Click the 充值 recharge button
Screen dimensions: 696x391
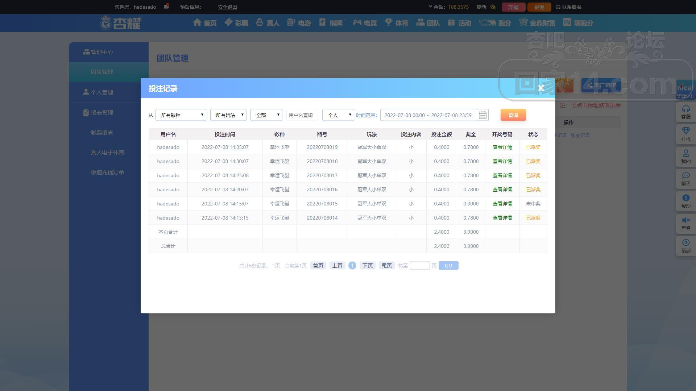pyautogui.click(x=513, y=7)
